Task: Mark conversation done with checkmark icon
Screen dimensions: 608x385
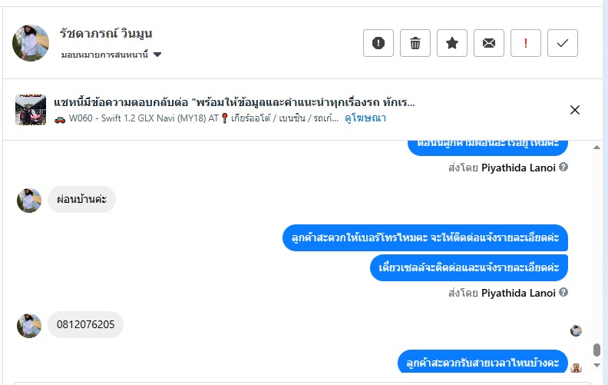Action: 563,43
